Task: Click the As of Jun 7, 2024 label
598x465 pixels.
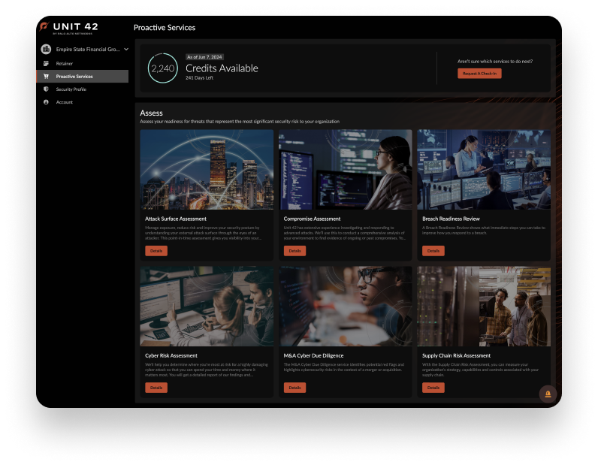Action: tap(204, 57)
